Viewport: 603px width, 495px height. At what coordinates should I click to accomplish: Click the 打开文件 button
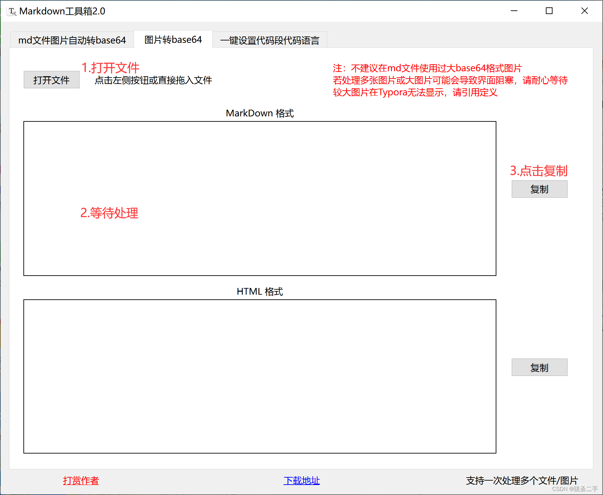pos(51,80)
